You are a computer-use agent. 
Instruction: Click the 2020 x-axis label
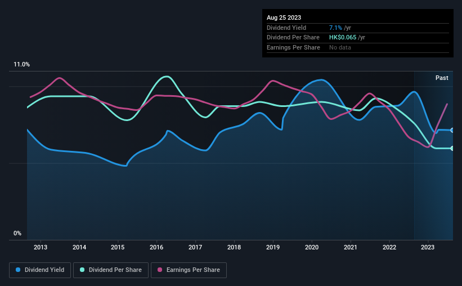312,247
